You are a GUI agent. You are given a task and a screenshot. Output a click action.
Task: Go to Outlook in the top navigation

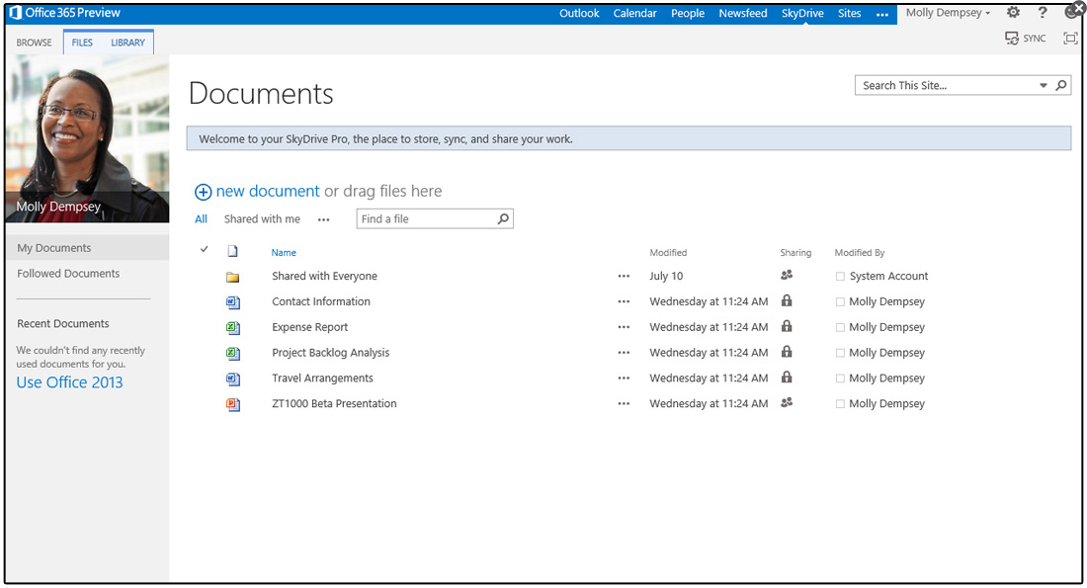(x=579, y=13)
